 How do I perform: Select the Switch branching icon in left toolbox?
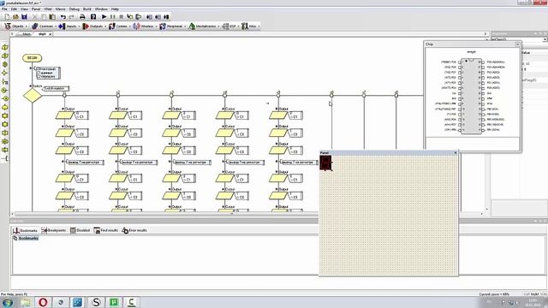[5, 81]
